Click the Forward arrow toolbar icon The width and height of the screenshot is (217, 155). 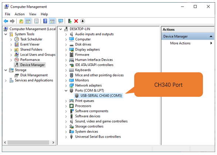click(12, 21)
